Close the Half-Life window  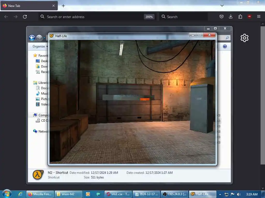pos(209,35)
